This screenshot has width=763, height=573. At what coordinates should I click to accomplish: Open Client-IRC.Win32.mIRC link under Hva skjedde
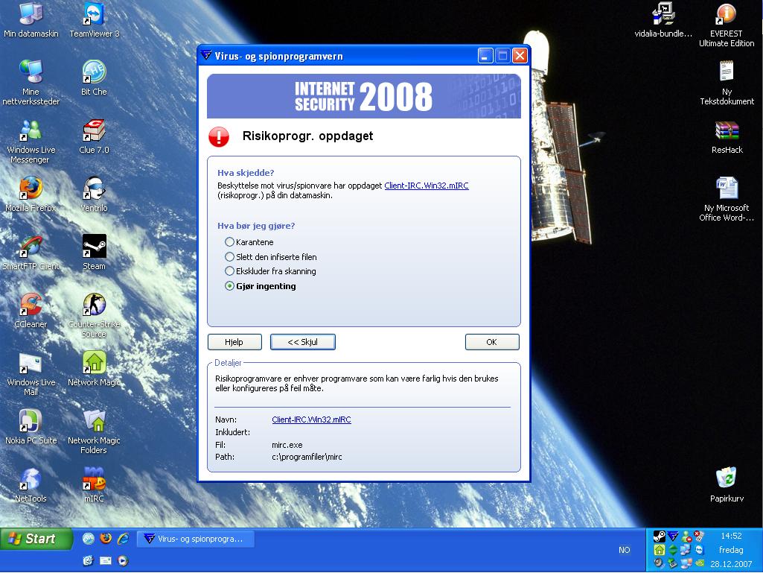pyautogui.click(x=427, y=186)
